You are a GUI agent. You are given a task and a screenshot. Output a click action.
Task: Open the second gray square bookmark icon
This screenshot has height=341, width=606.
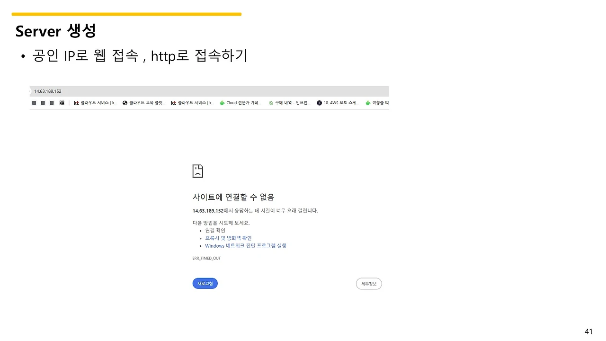point(43,103)
